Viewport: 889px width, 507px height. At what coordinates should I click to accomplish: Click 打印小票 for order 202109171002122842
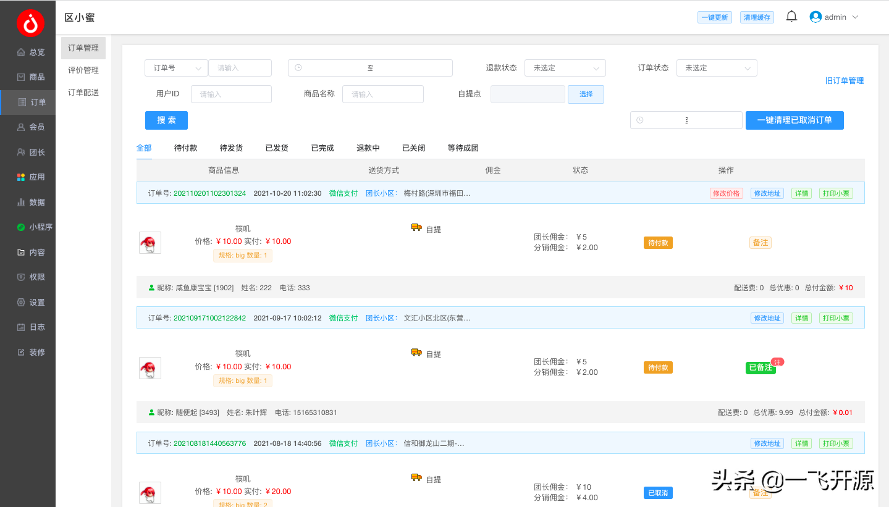(x=836, y=318)
